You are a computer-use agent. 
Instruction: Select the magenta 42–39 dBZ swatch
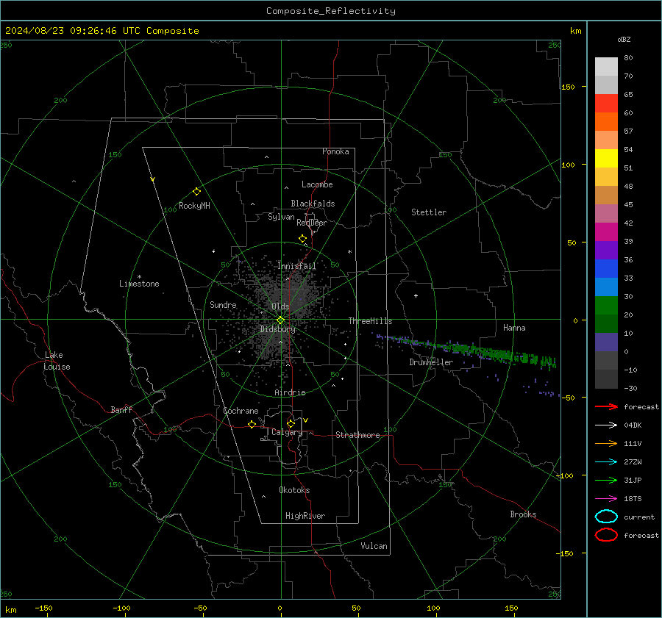click(606, 231)
